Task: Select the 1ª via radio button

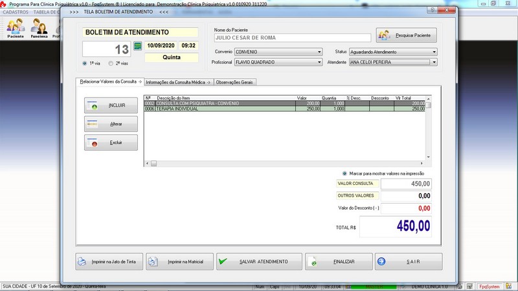Action: click(x=85, y=63)
